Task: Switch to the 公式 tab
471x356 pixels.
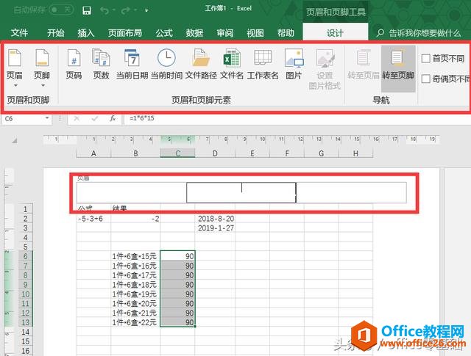Action: (164, 32)
